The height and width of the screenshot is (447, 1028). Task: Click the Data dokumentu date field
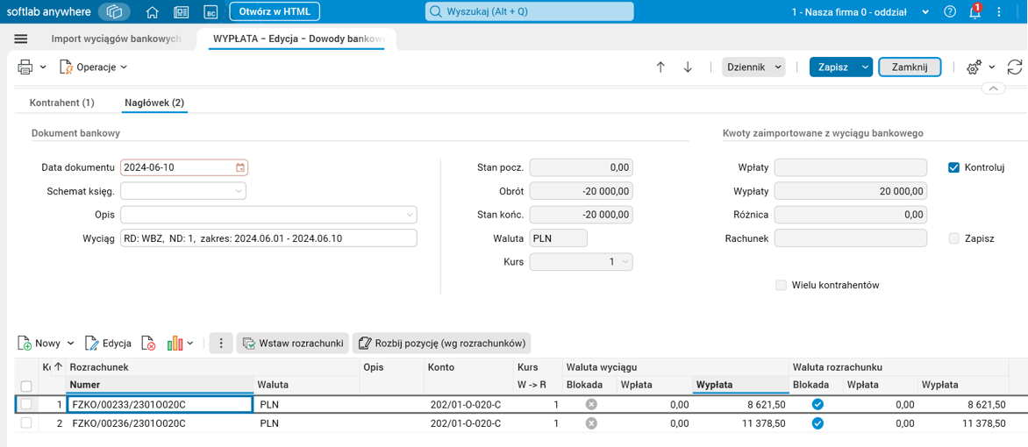[184, 167]
